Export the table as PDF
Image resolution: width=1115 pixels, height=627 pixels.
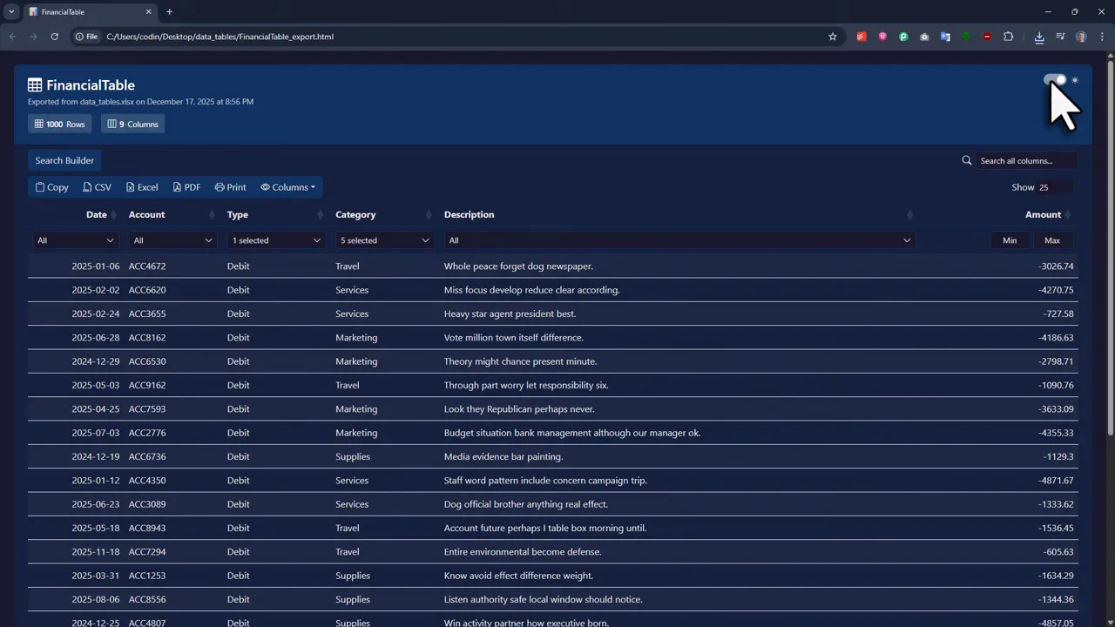coord(186,186)
